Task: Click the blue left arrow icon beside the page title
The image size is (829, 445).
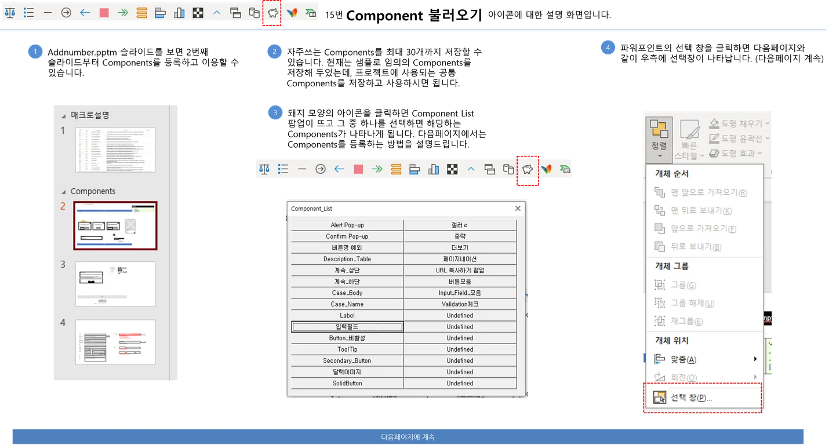Action: coord(85,12)
